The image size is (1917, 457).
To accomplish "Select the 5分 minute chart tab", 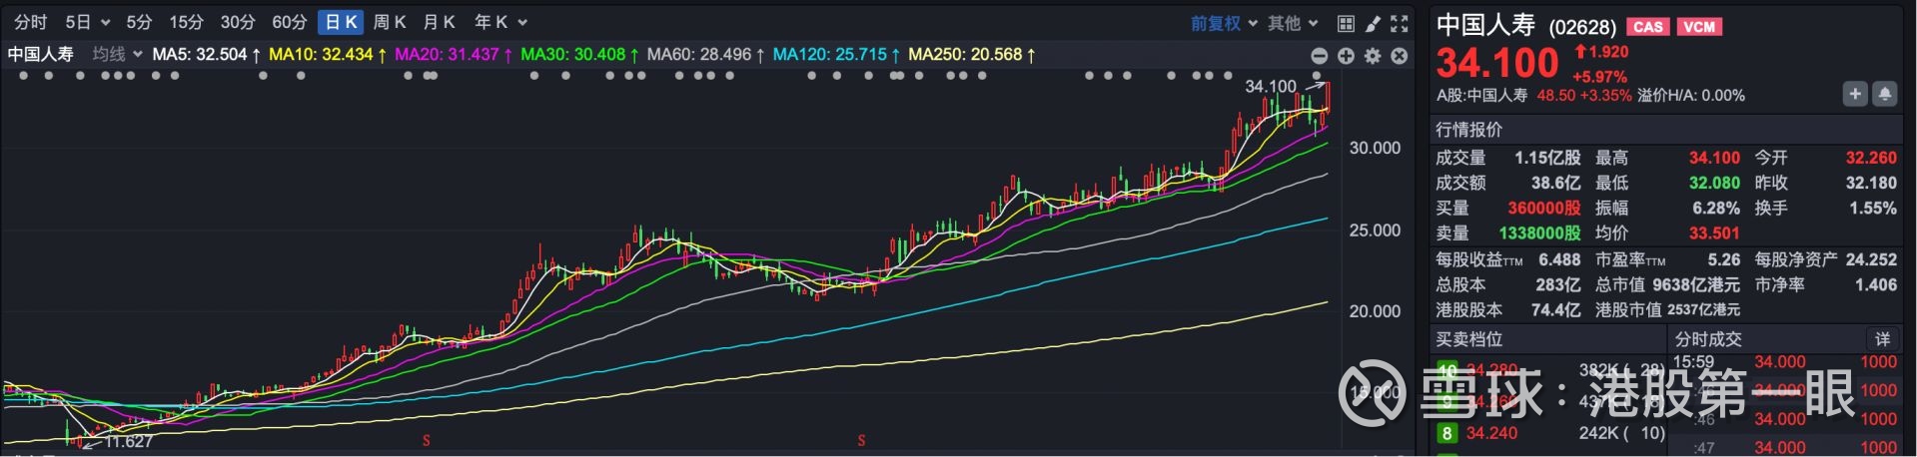I will pos(139,22).
